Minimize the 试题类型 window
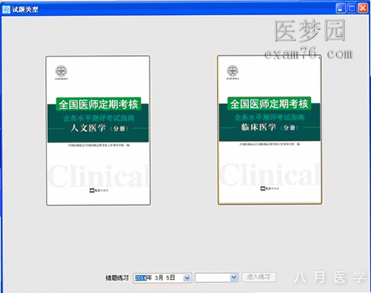Viewport: 371px width, 293px height. (341, 8)
